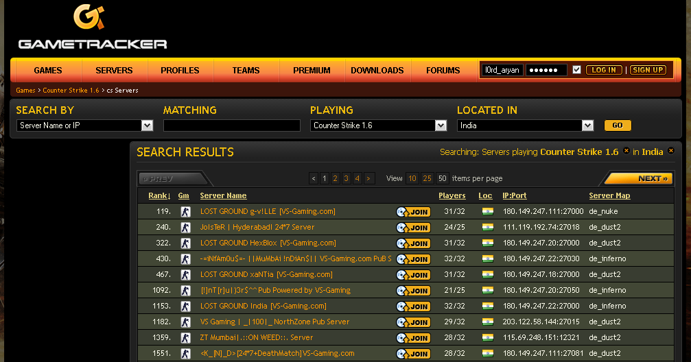
Task: Open the DOWNLOADS menu
Action: 377,71
